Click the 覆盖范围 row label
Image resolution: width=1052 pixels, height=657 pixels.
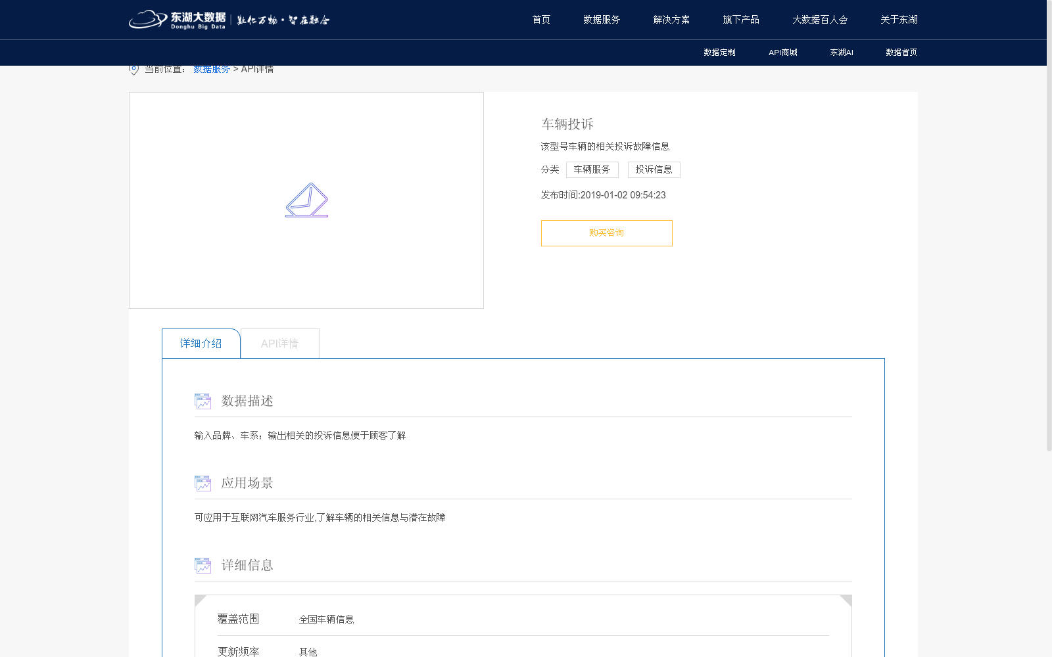pyautogui.click(x=238, y=619)
